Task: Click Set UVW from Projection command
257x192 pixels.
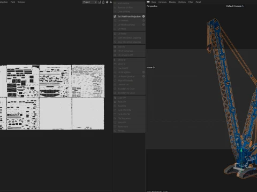Action: [x=129, y=17]
